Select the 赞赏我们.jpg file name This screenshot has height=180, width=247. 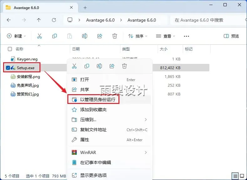(28, 95)
